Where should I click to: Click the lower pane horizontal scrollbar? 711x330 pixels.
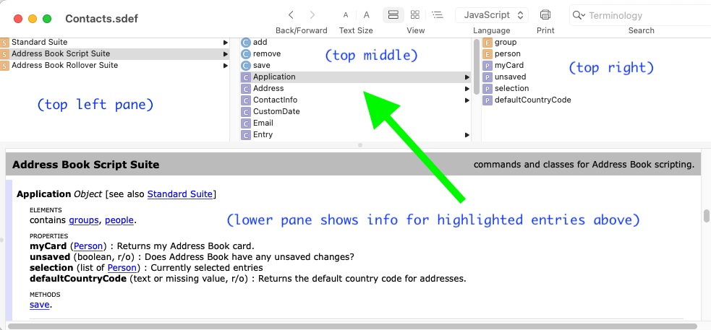[352, 326]
